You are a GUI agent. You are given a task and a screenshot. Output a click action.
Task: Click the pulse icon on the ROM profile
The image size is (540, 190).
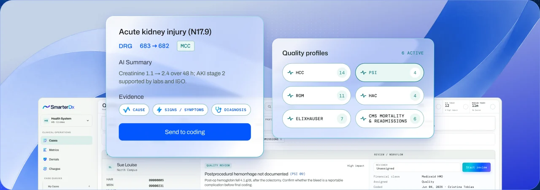pos(290,96)
